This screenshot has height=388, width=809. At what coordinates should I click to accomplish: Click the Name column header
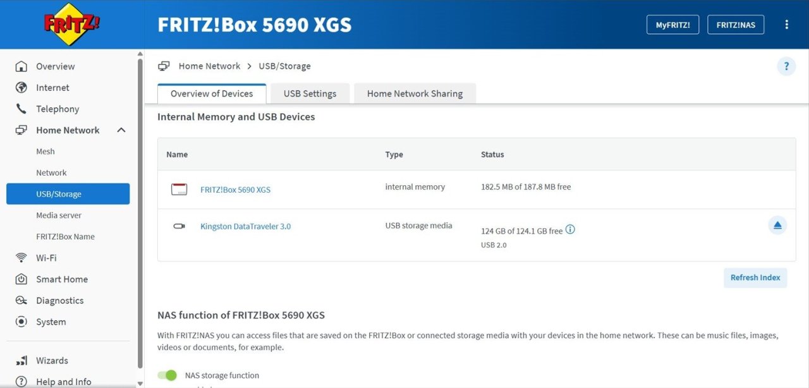point(177,154)
